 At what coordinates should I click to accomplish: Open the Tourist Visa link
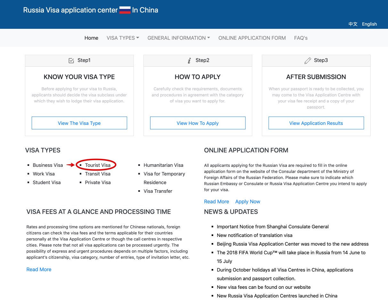click(98, 165)
